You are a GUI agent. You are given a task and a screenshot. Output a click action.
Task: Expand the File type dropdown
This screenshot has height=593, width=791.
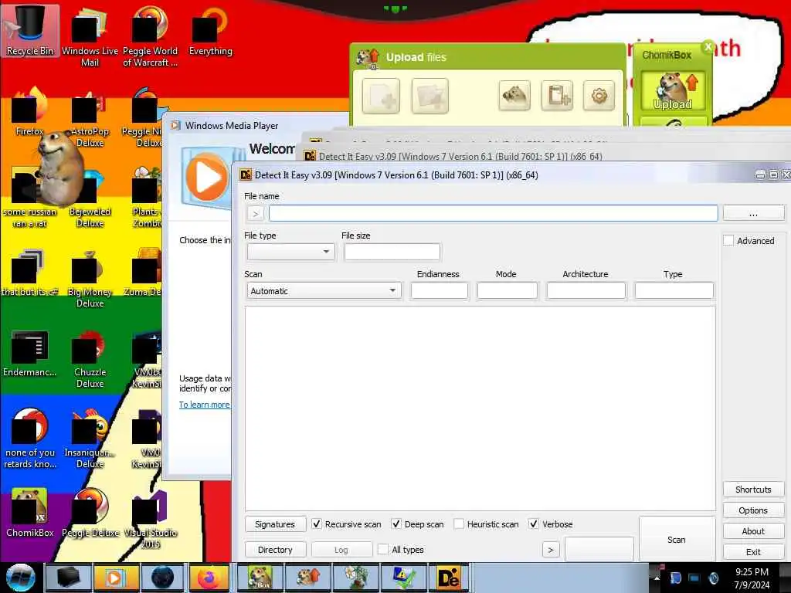click(x=290, y=251)
